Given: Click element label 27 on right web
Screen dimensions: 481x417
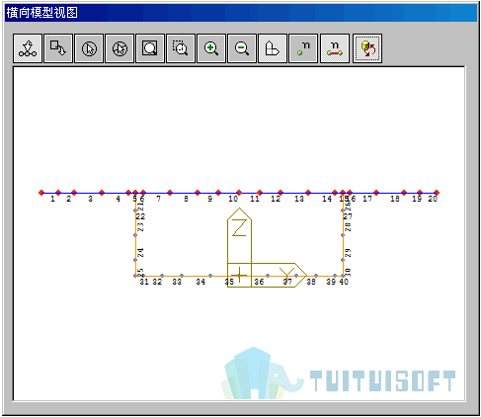Looking at the screenshot, I should (x=348, y=216).
